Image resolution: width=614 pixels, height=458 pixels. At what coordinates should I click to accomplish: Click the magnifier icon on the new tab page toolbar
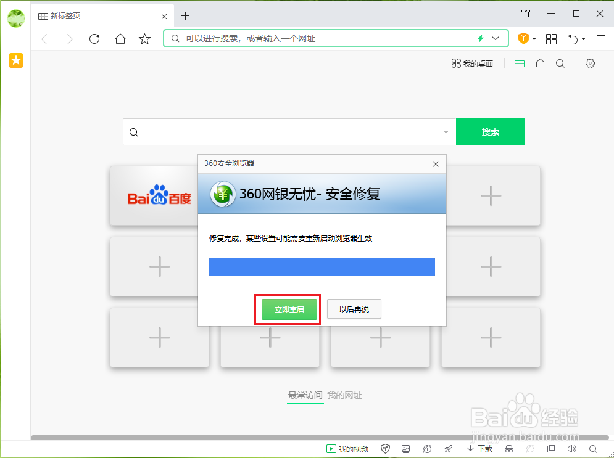tap(560, 63)
